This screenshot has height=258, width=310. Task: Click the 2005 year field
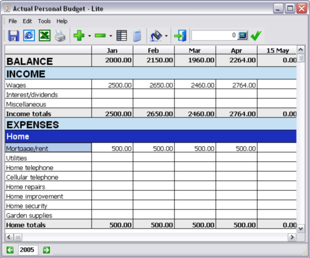[28, 250]
